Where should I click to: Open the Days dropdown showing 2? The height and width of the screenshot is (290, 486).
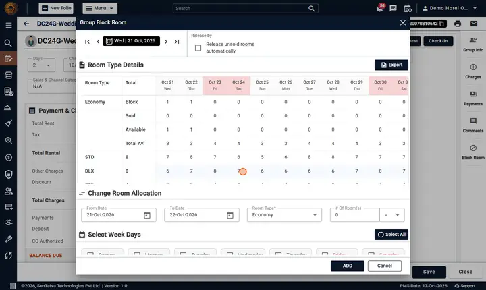pyautogui.click(x=42, y=65)
